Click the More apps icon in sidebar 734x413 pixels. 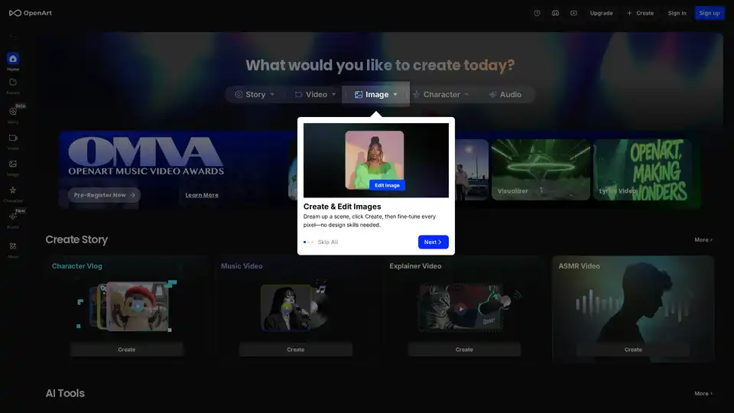[13, 246]
